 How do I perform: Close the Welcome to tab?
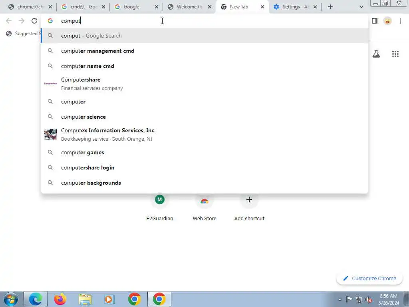(x=210, y=7)
